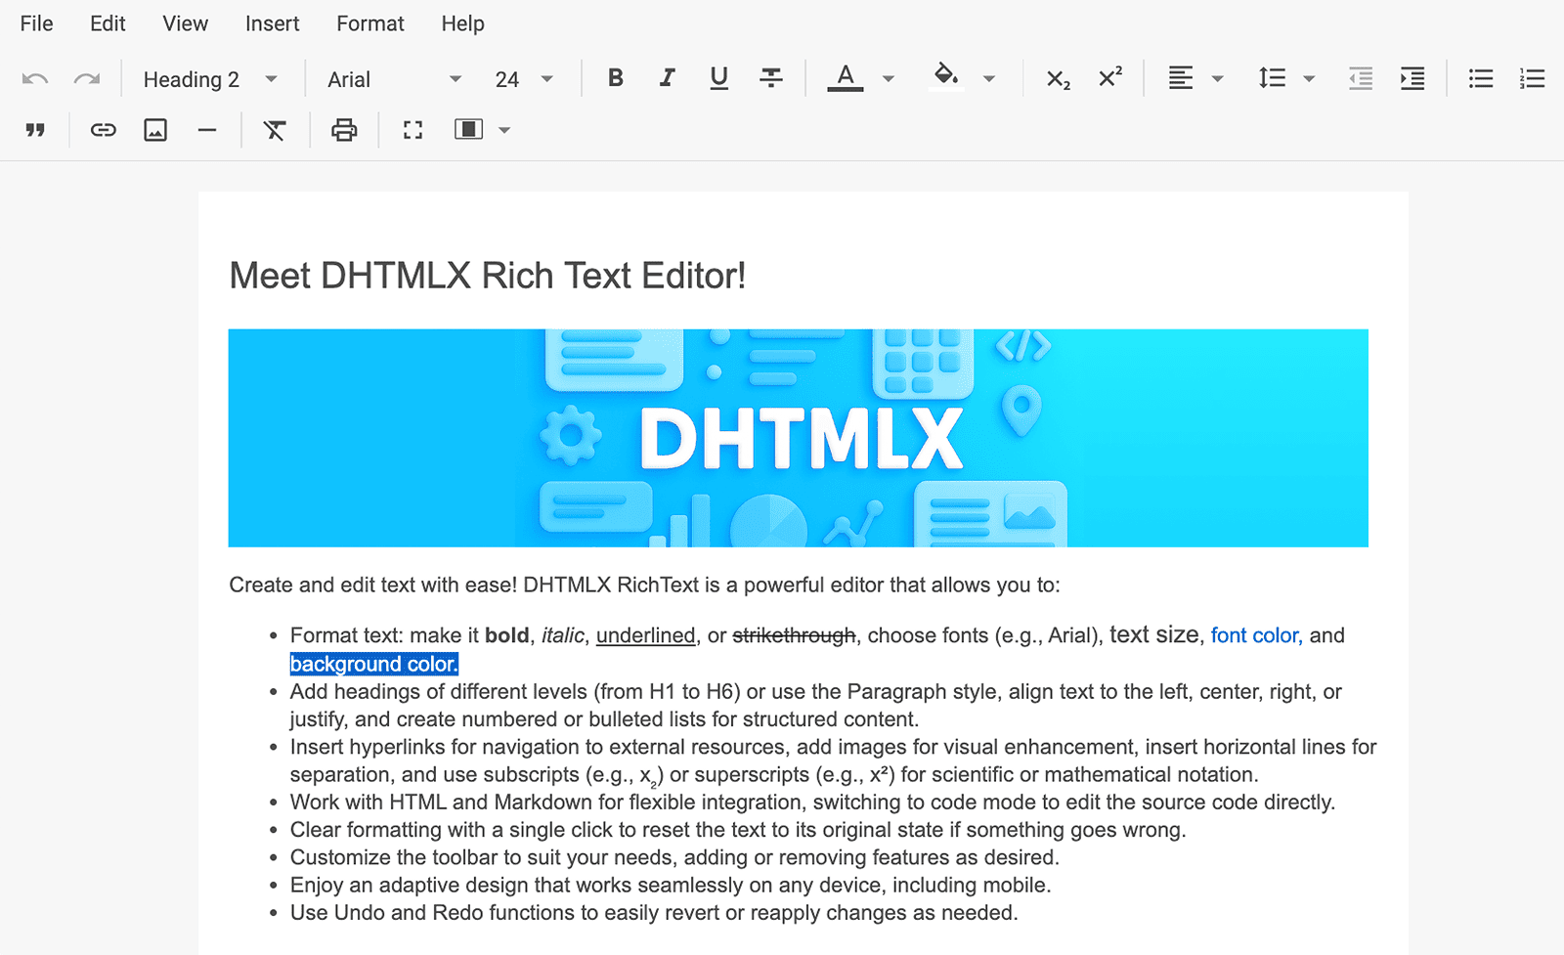Click the 'strikethrough' struck-out word
This screenshot has width=1564, height=955.
[x=794, y=635]
